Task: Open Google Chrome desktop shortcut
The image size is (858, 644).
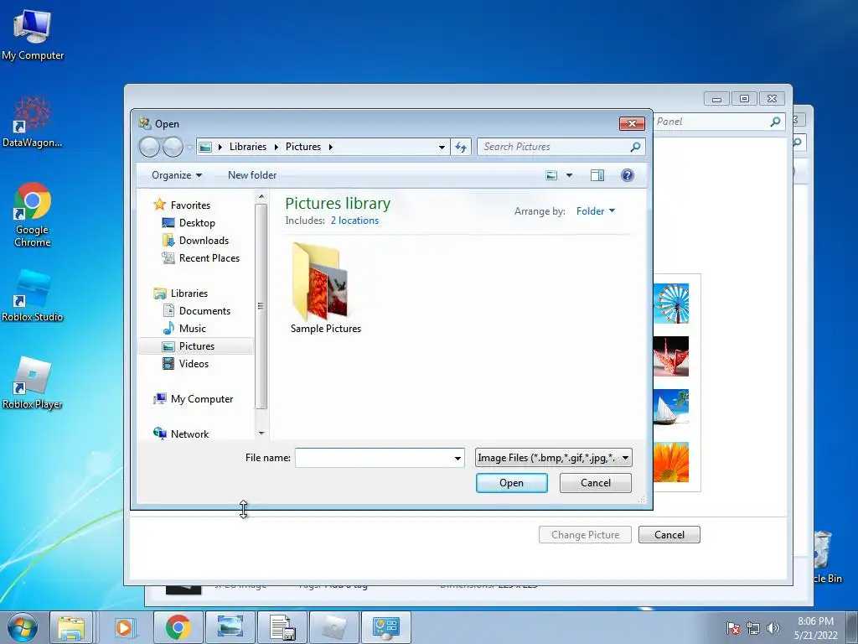Action: [x=33, y=215]
